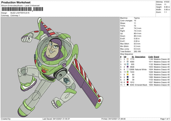171x121 pixels.
Task: Click thread code '1103' in stop 9
Action: coord(151,80)
